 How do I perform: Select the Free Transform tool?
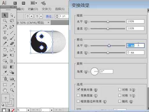12,55
